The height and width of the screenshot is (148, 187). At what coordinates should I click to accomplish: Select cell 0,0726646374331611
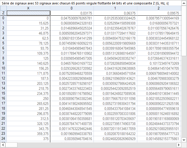[159, 58]
